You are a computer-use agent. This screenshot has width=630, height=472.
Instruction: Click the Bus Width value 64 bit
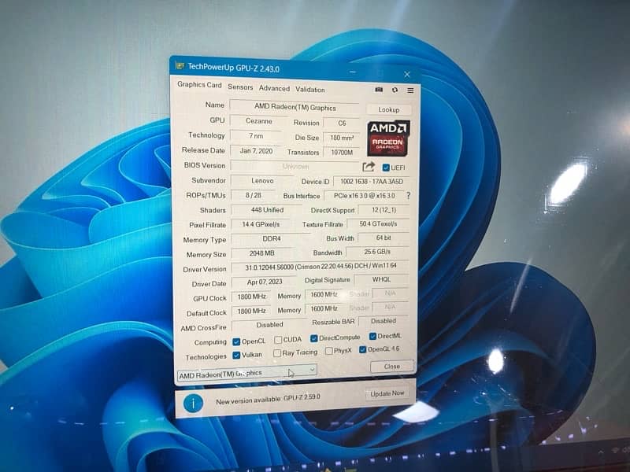tap(384, 238)
